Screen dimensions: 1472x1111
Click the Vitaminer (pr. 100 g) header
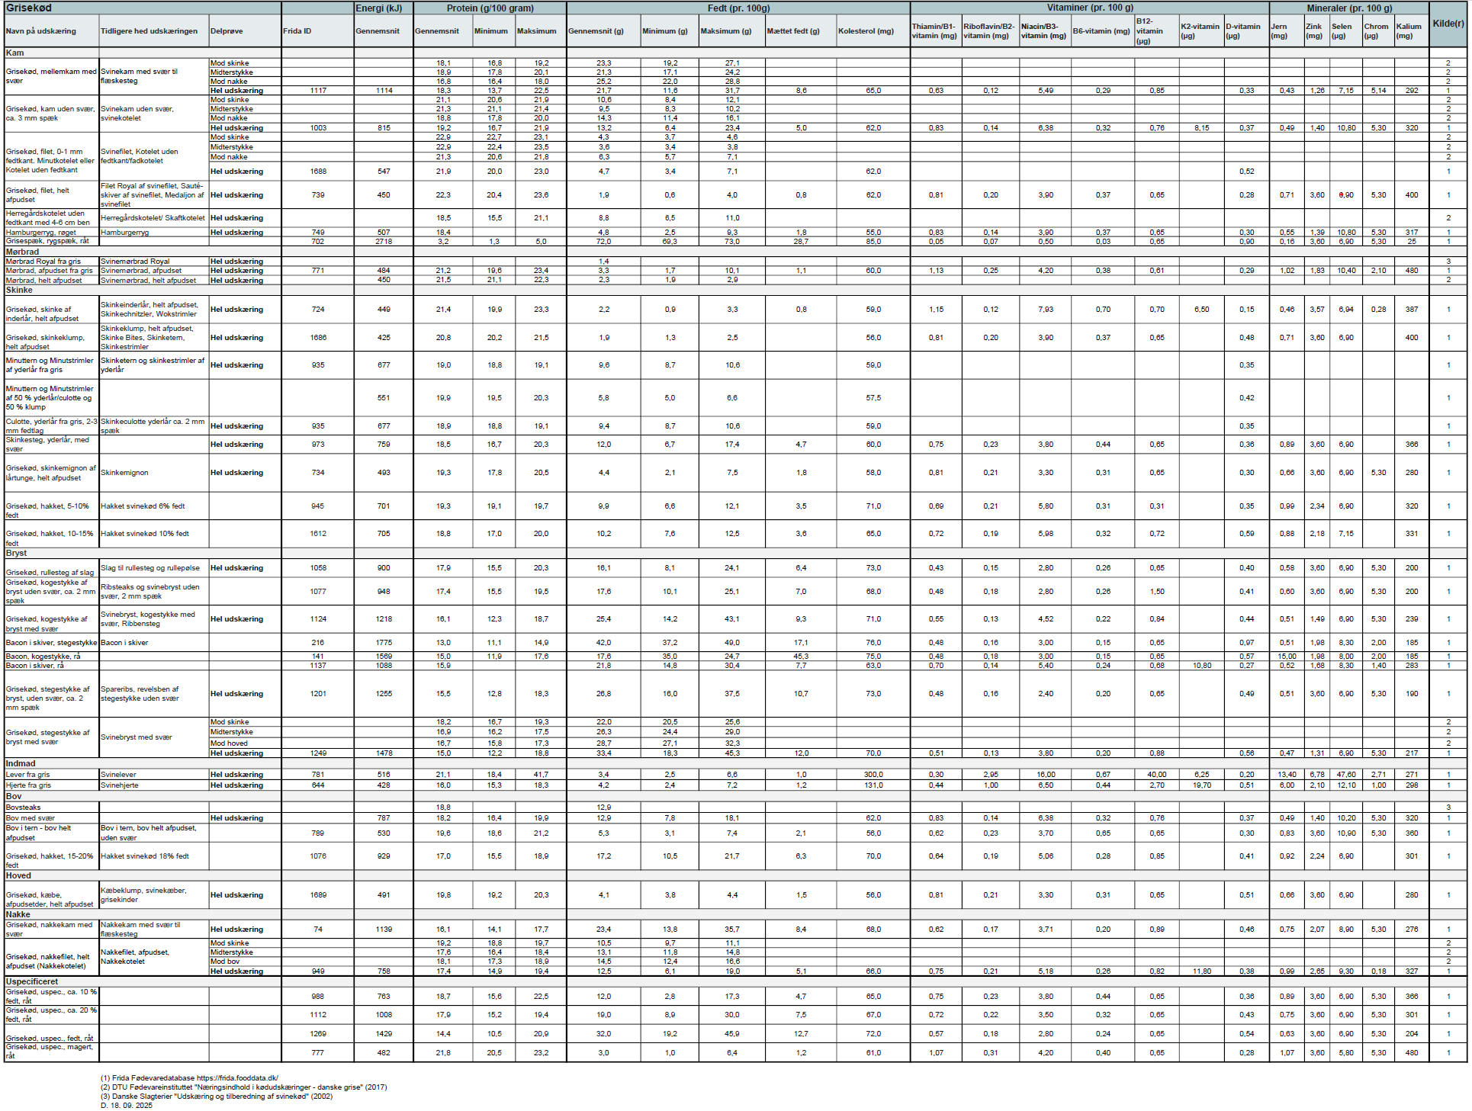[x=1089, y=8]
